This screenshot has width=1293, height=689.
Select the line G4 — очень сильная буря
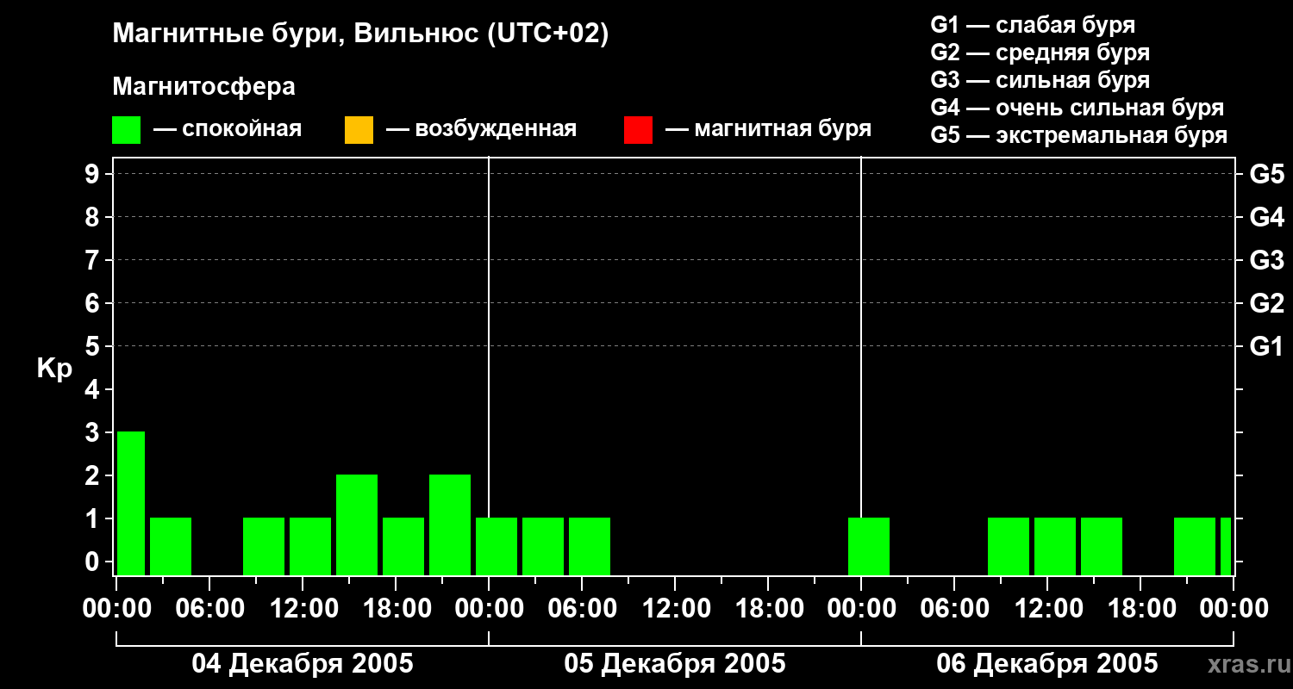pos(1077,108)
